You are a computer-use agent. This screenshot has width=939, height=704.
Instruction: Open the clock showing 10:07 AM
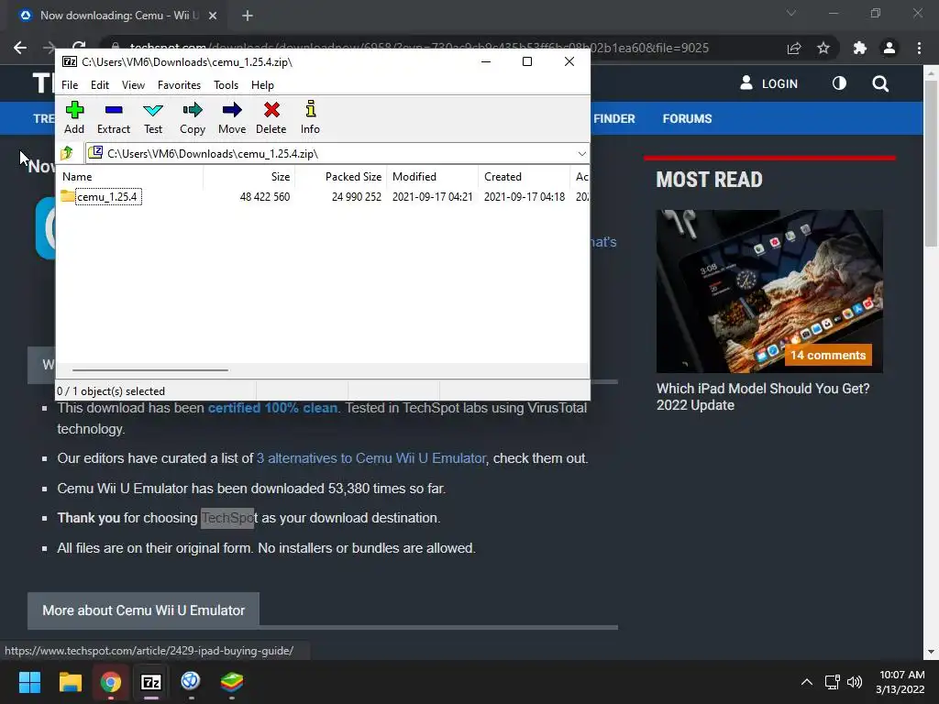900,682
